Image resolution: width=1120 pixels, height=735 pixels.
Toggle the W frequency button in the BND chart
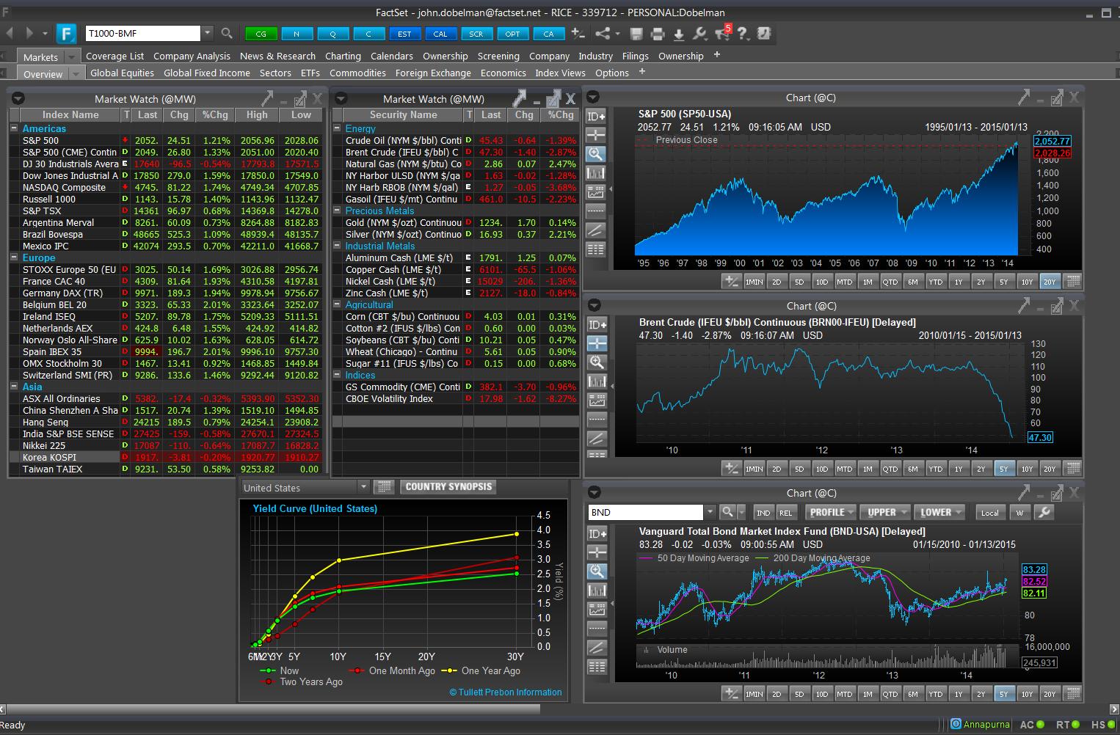(x=1019, y=513)
